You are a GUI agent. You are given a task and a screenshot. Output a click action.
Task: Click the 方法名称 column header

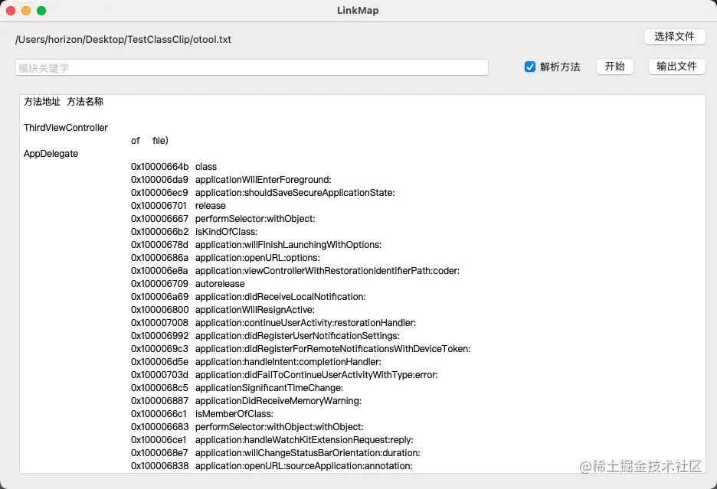tap(85, 102)
